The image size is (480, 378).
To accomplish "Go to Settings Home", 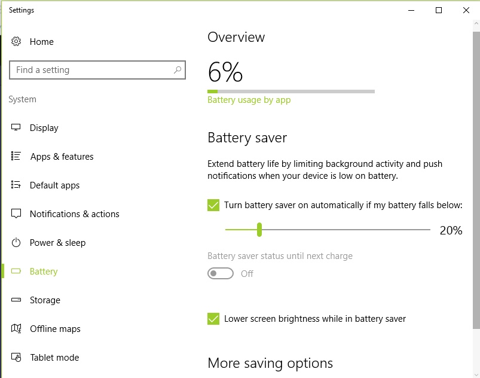I will pos(41,42).
